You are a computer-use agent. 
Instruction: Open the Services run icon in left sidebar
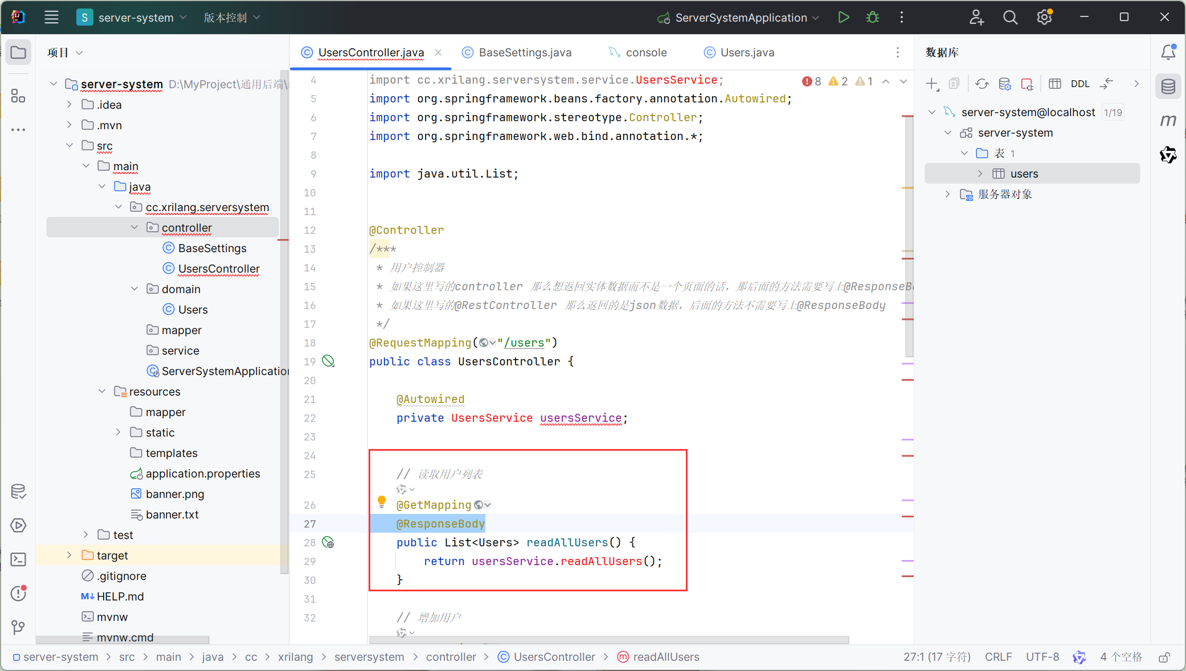pyautogui.click(x=18, y=525)
